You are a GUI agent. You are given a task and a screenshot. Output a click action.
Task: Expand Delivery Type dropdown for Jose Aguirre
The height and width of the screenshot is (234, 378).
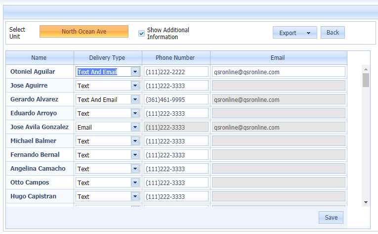pos(135,86)
